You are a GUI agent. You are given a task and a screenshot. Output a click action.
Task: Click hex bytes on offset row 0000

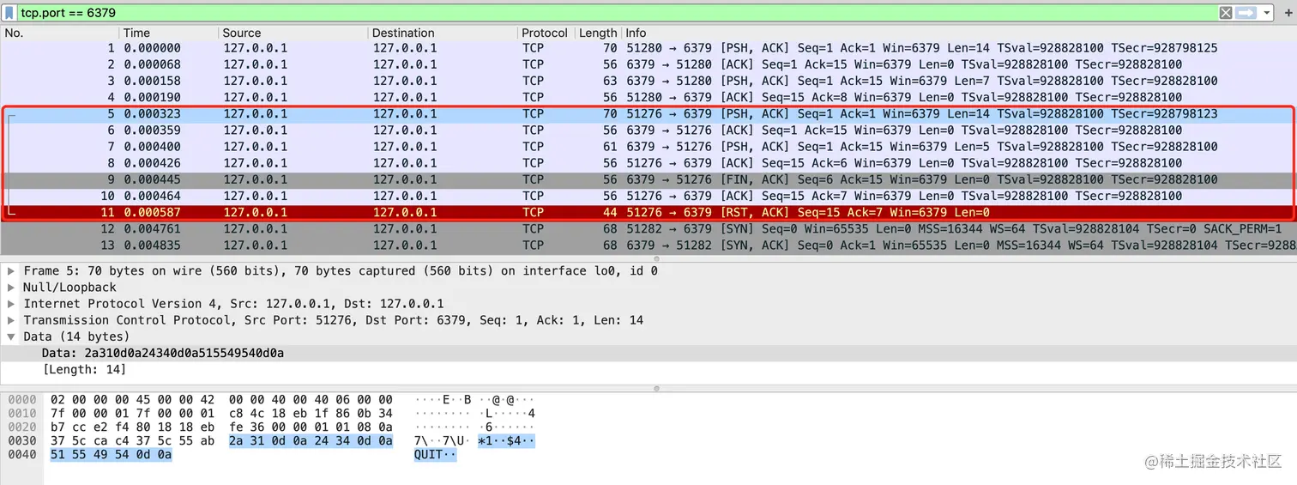click(x=221, y=400)
